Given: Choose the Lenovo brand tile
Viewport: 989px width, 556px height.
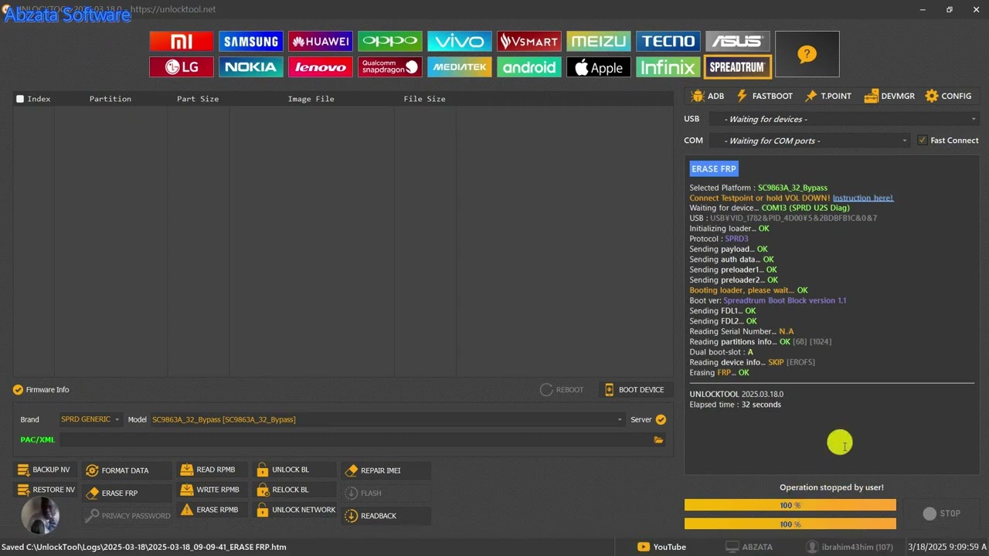Looking at the screenshot, I should (321, 67).
